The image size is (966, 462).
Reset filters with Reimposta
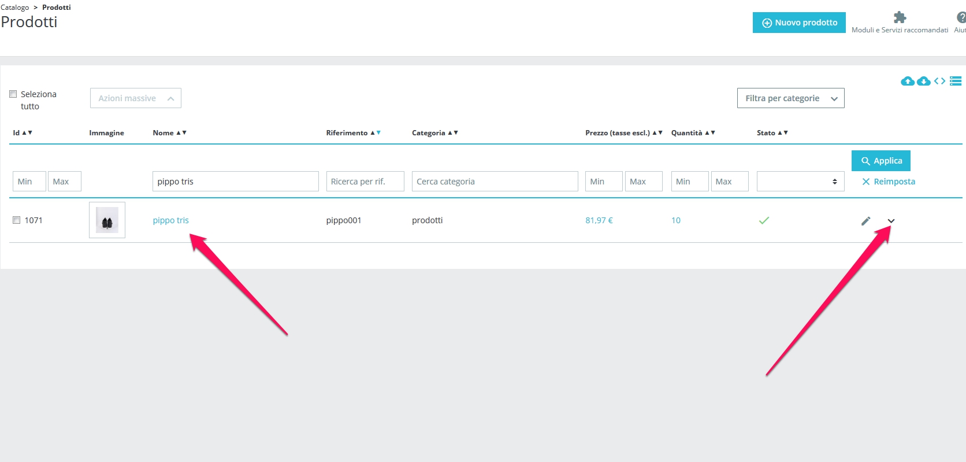click(889, 182)
